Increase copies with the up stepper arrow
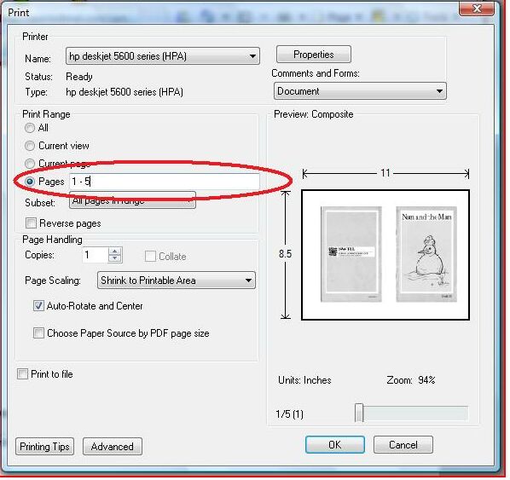Image resolution: width=510 pixels, height=480 pixels. pyautogui.click(x=114, y=251)
